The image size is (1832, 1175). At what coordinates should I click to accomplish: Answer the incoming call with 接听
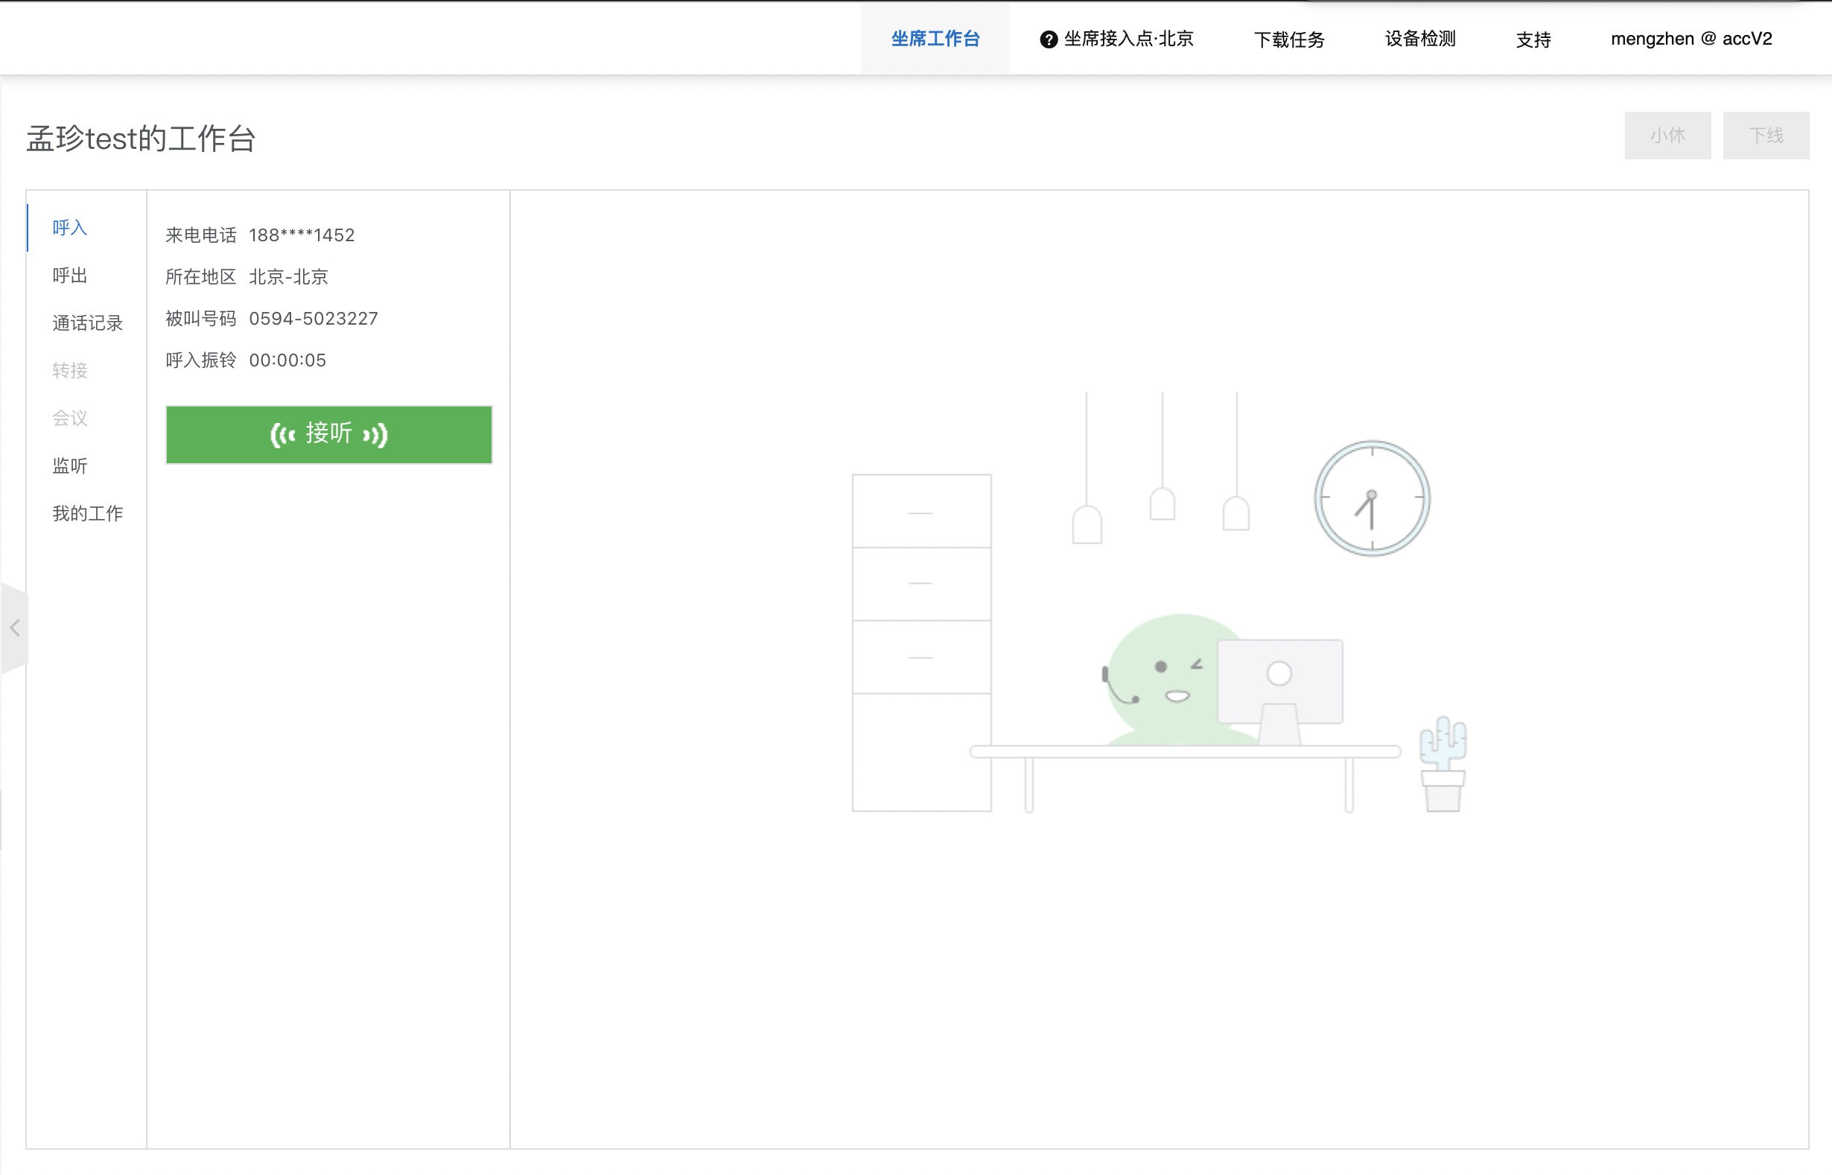(x=329, y=434)
